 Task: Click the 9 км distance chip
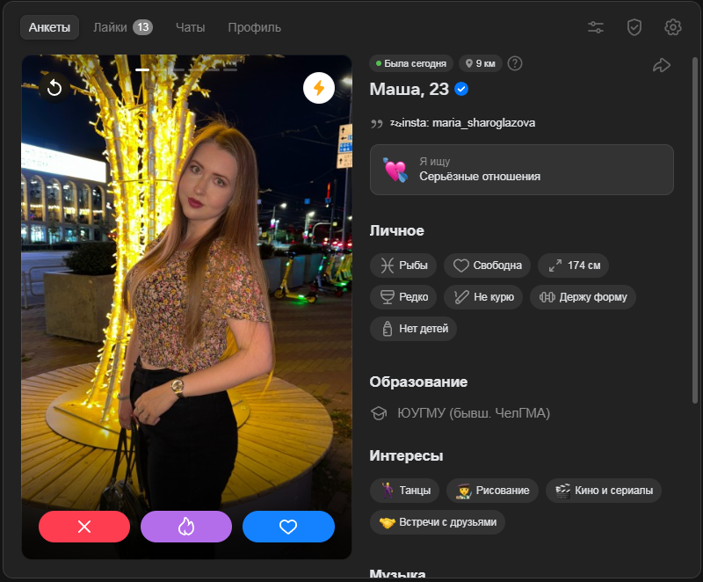480,63
